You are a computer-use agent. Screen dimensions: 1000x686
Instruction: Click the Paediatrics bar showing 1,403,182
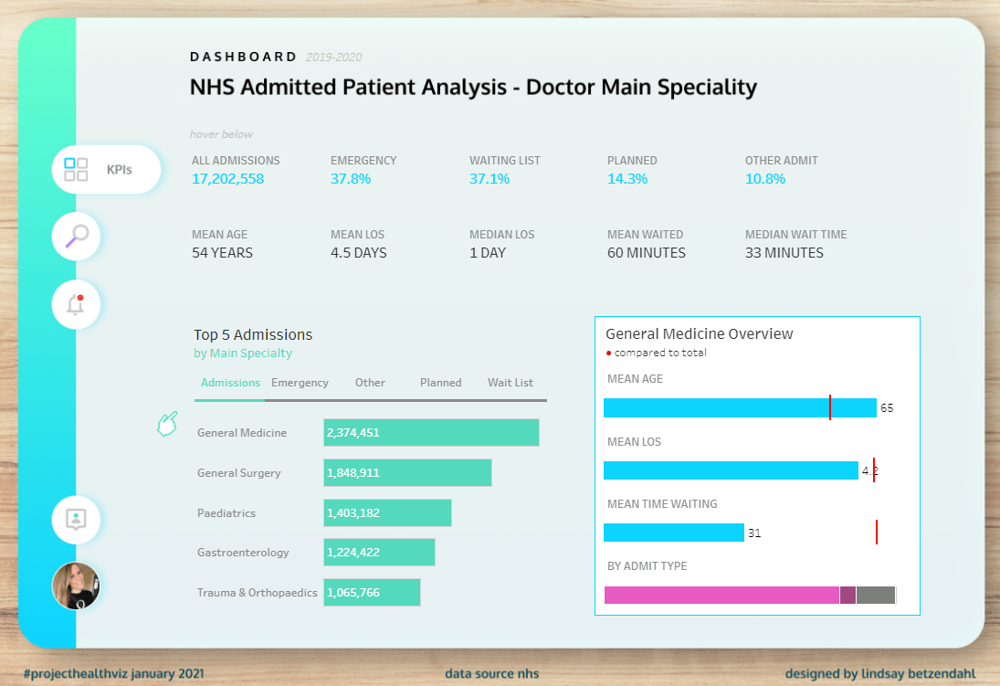tap(387, 513)
